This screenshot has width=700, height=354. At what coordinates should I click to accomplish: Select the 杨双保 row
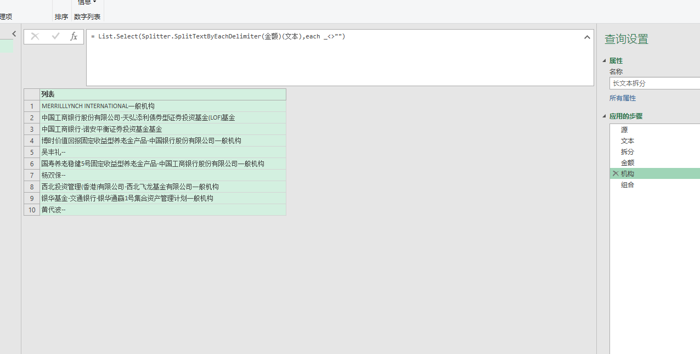(x=163, y=175)
